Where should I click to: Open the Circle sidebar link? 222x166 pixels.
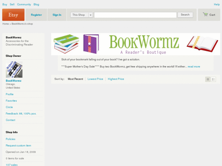pos(9,107)
